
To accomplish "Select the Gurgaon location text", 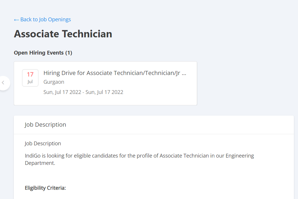I will (54, 82).
